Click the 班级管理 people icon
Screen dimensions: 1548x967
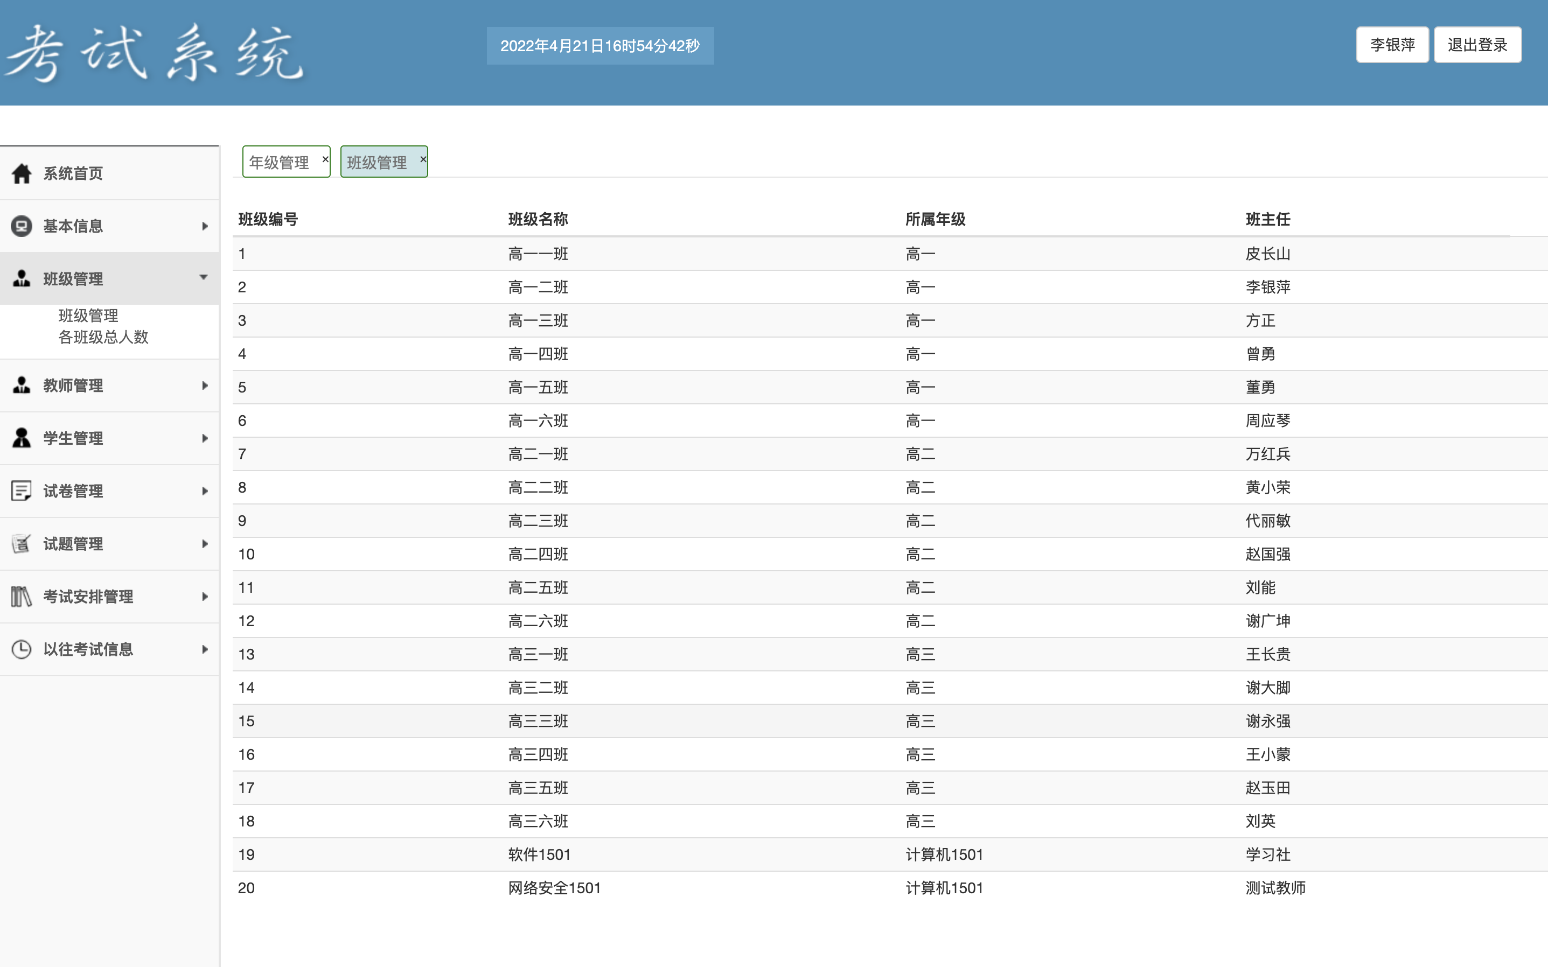[21, 278]
